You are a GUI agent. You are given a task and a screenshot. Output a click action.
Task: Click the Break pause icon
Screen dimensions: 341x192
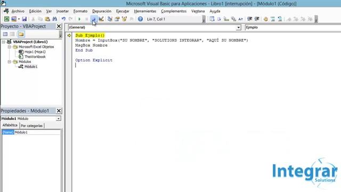[x=86, y=19]
